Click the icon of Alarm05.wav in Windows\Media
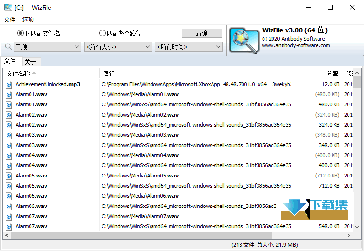This screenshot has width=364, height=251. pyautogui.click(x=8, y=176)
